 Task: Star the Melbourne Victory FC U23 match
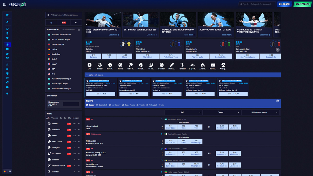tap(161, 149)
